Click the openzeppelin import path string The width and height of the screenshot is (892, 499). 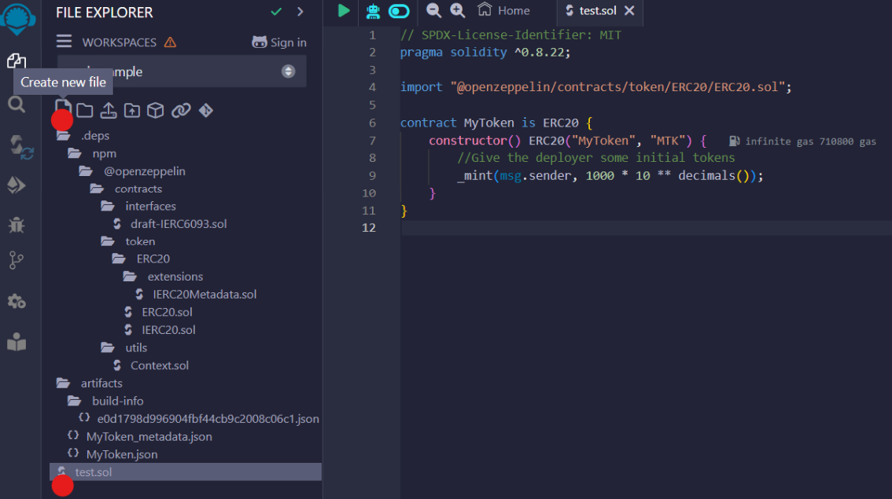[617, 87]
